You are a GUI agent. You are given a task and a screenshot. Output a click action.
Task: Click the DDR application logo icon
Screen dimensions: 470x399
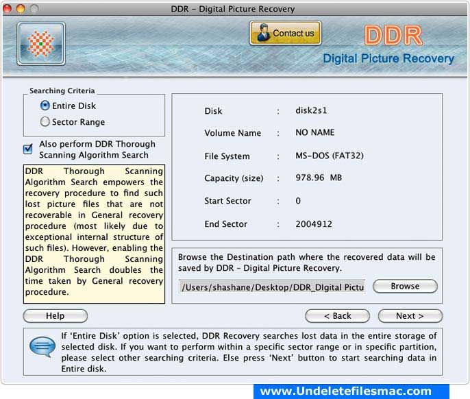point(41,43)
